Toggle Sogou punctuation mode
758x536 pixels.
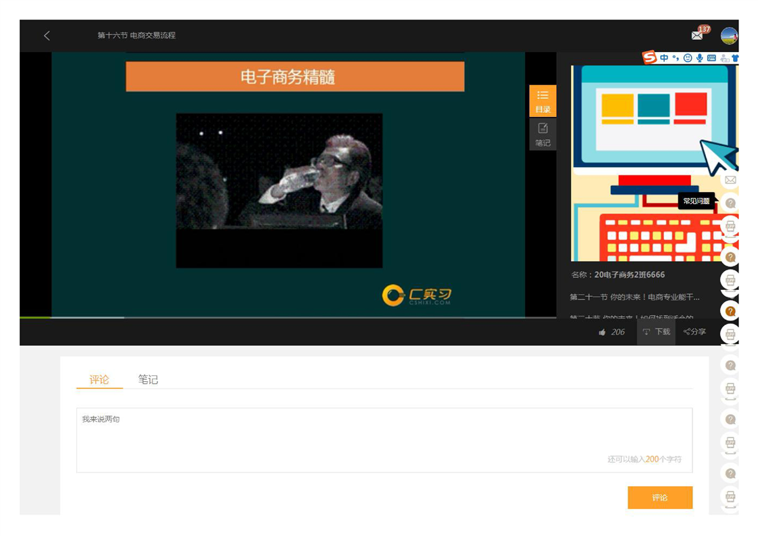[x=676, y=58]
